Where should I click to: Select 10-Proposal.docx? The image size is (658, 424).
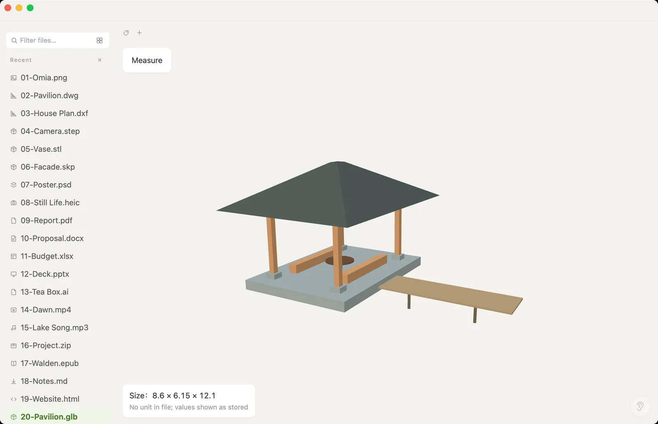click(x=52, y=239)
